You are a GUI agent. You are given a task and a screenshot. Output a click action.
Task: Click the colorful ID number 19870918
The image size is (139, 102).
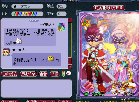pos(25,14)
